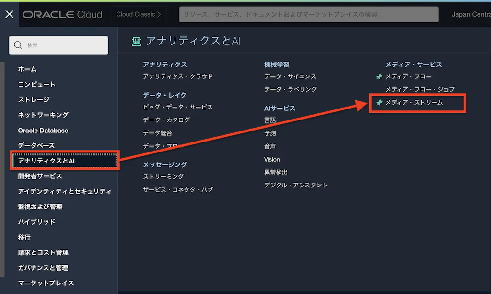This screenshot has width=491, height=294.
Task: Select マーケットプレイス in the sidebar
Action: [46, 283]
